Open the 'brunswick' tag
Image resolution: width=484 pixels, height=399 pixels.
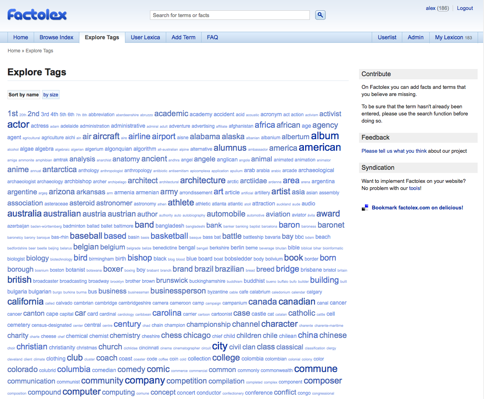[x=172, y=280]
